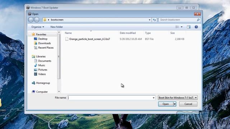Click the Refresh button beside address bar
230x129 pixels.
[x=154, y=20]
